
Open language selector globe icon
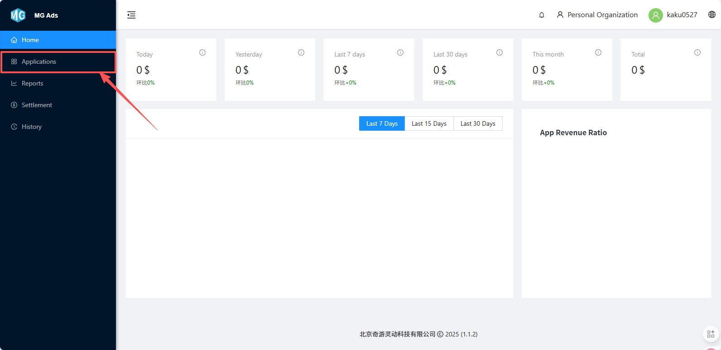[x=712, y=14]
